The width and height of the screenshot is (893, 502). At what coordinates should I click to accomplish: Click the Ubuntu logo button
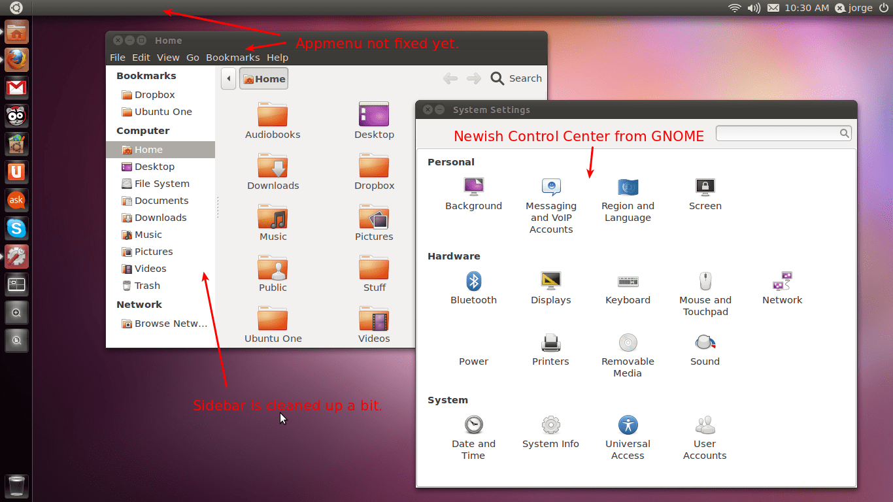(16, 8)
